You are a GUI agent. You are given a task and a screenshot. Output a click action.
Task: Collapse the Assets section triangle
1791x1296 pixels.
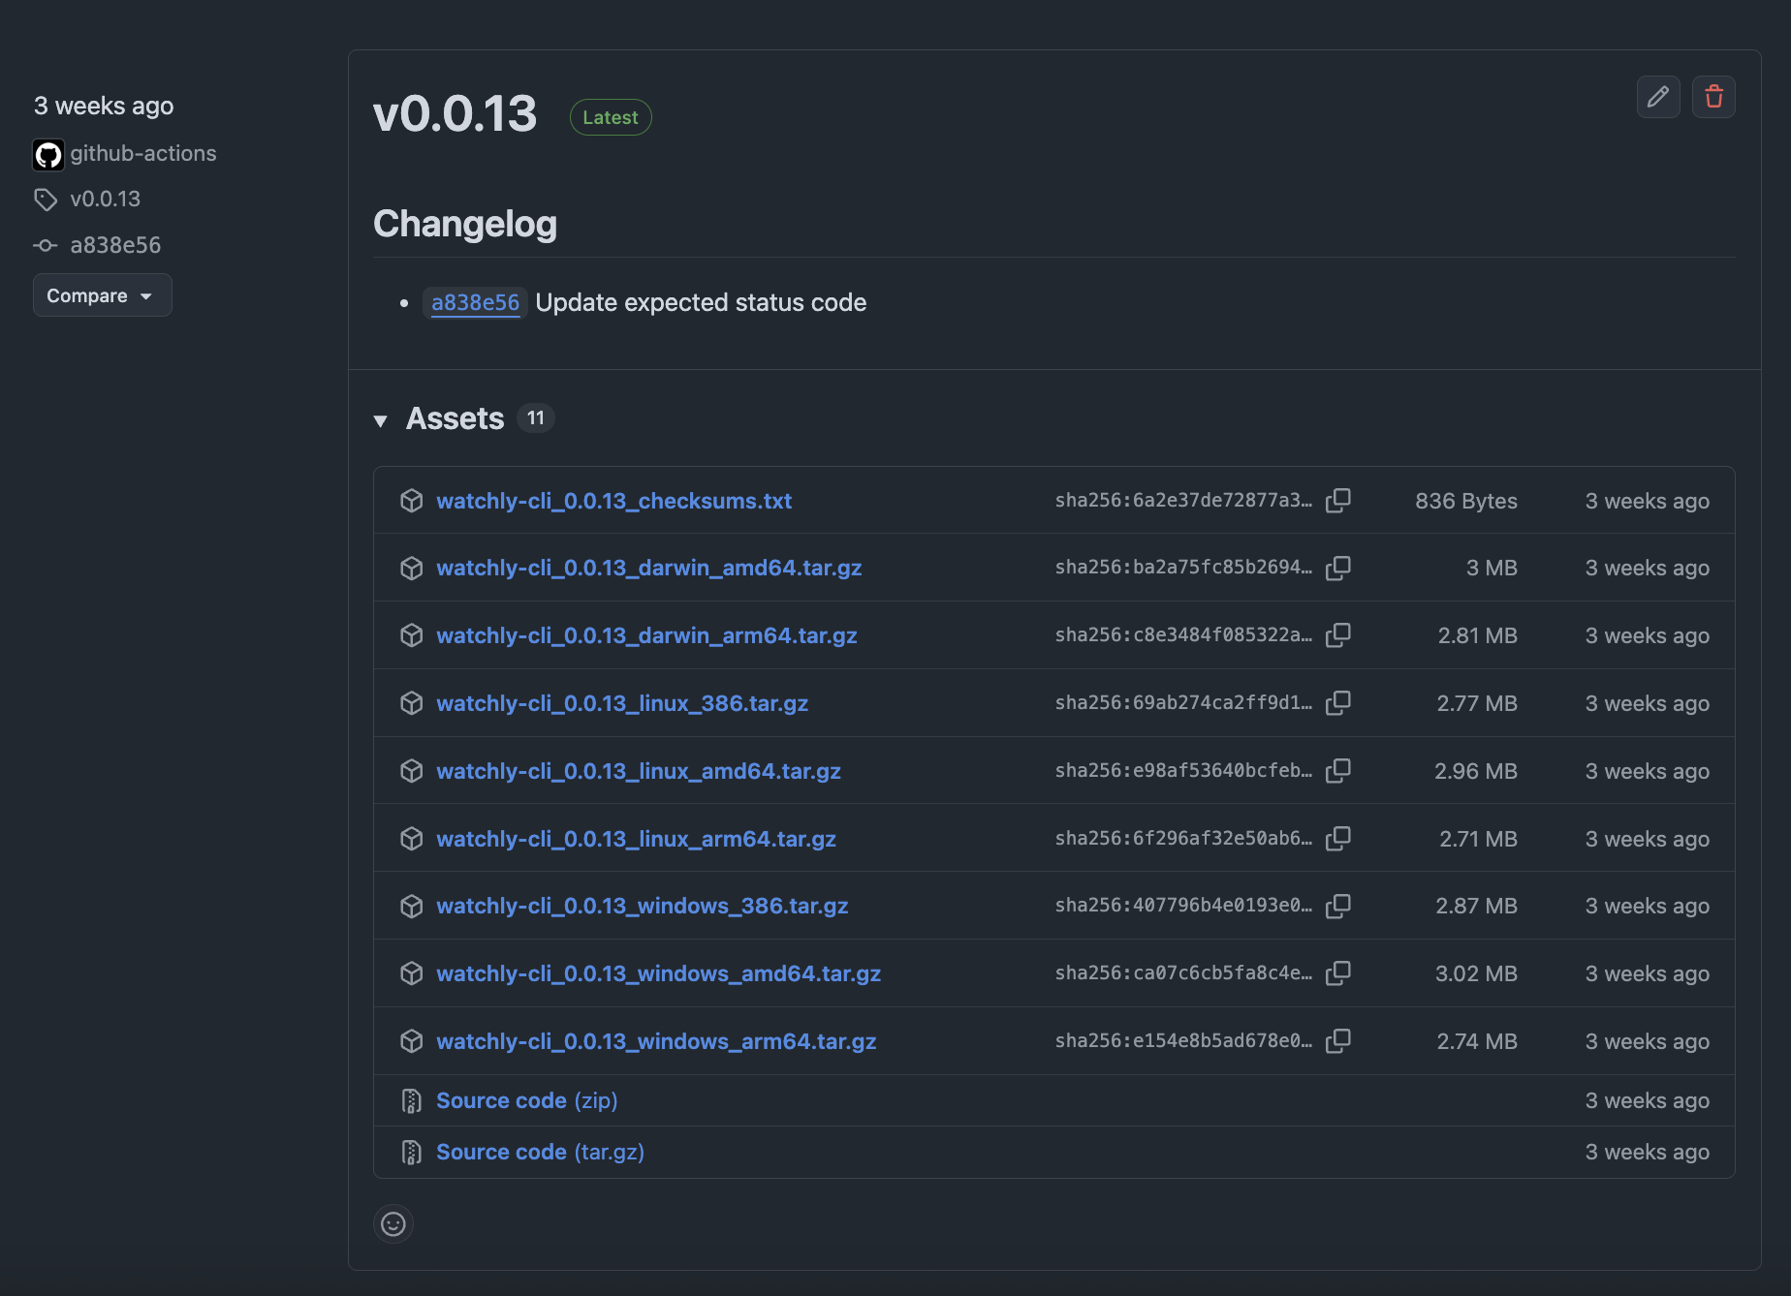click(381, 420)
